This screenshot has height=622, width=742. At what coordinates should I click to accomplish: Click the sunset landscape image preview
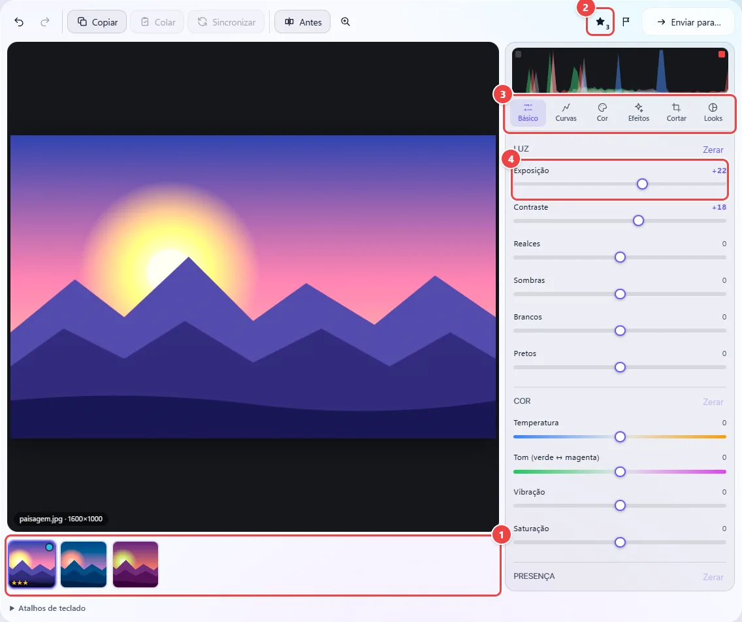pyautogui.click(x=253, y=287)
